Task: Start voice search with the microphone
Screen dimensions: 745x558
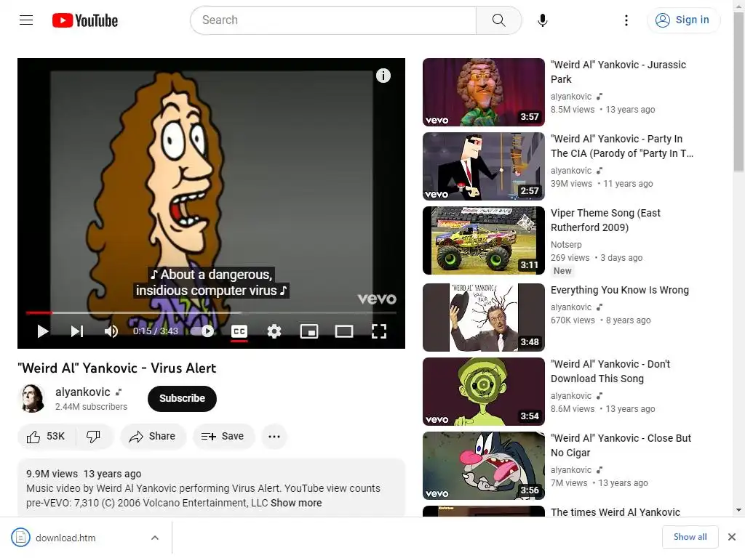Action: click(542, 20)
